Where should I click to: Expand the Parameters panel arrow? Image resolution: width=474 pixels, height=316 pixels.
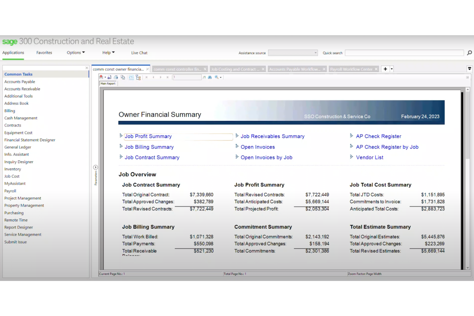95,167
